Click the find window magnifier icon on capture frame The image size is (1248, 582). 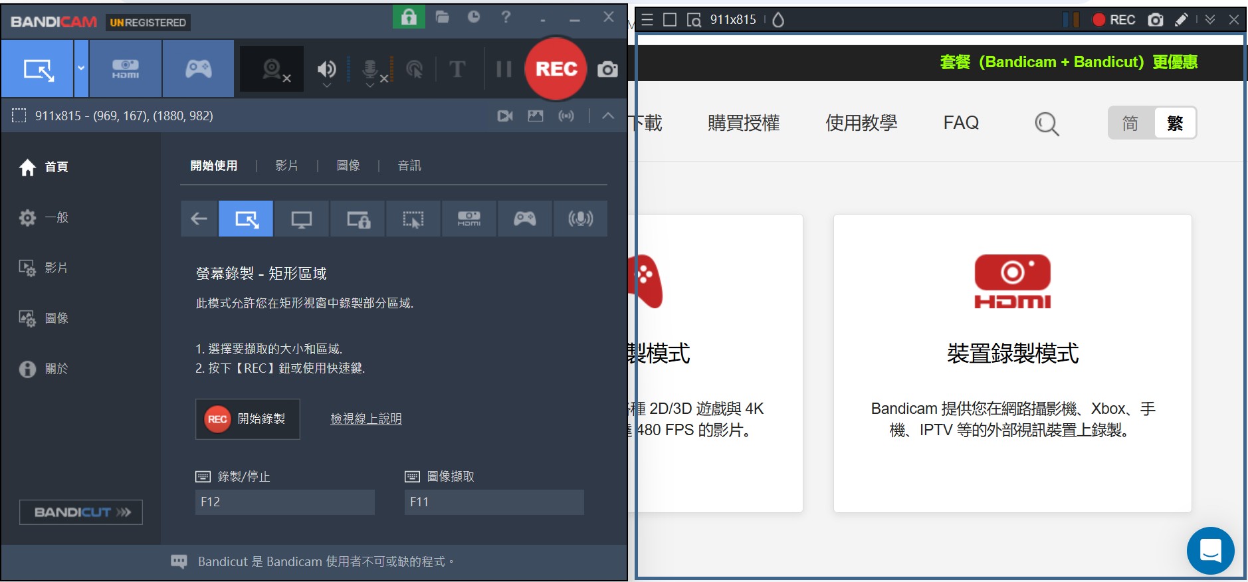pos(694,20)
